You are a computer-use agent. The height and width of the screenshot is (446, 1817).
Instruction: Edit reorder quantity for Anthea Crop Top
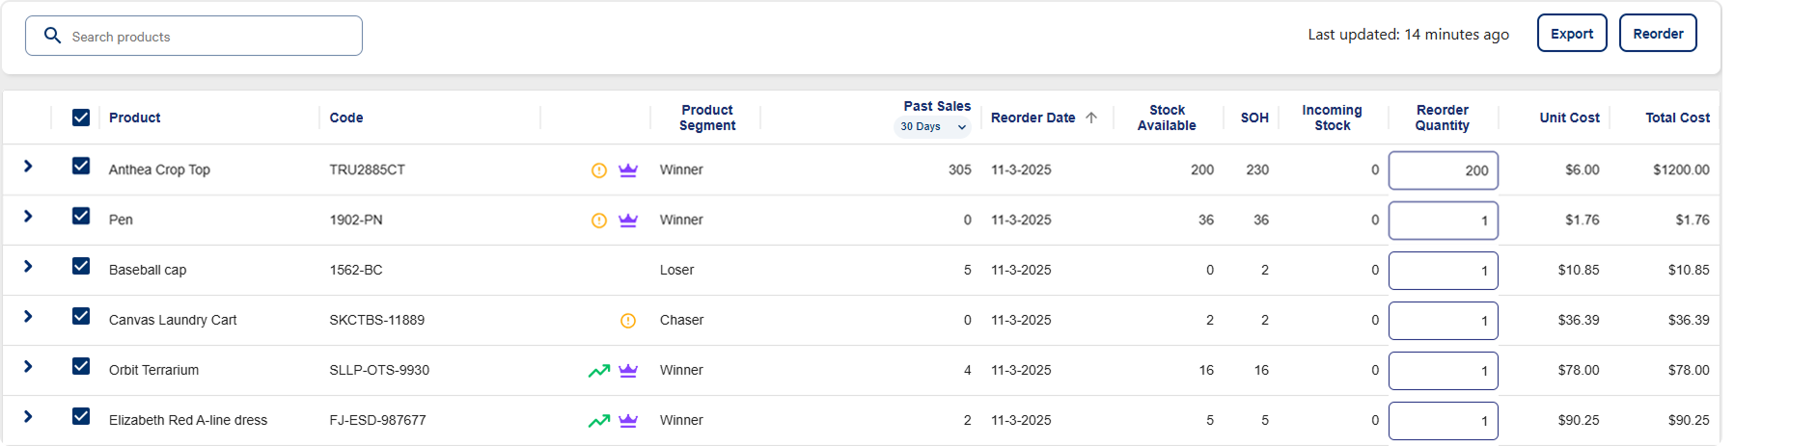point(1443,171)
